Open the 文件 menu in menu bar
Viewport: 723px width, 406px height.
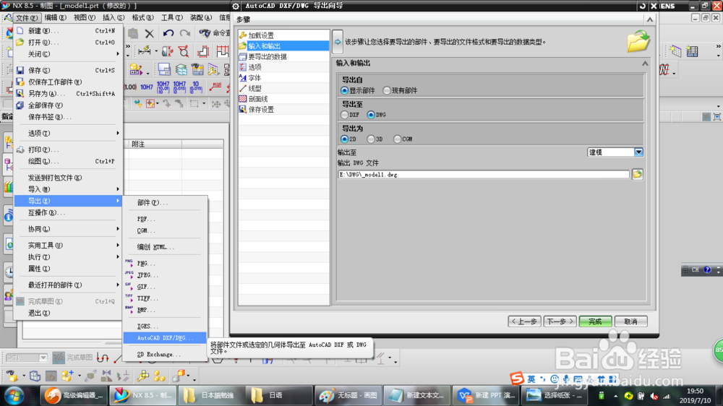pyautogui.click(x=27, y=17)
